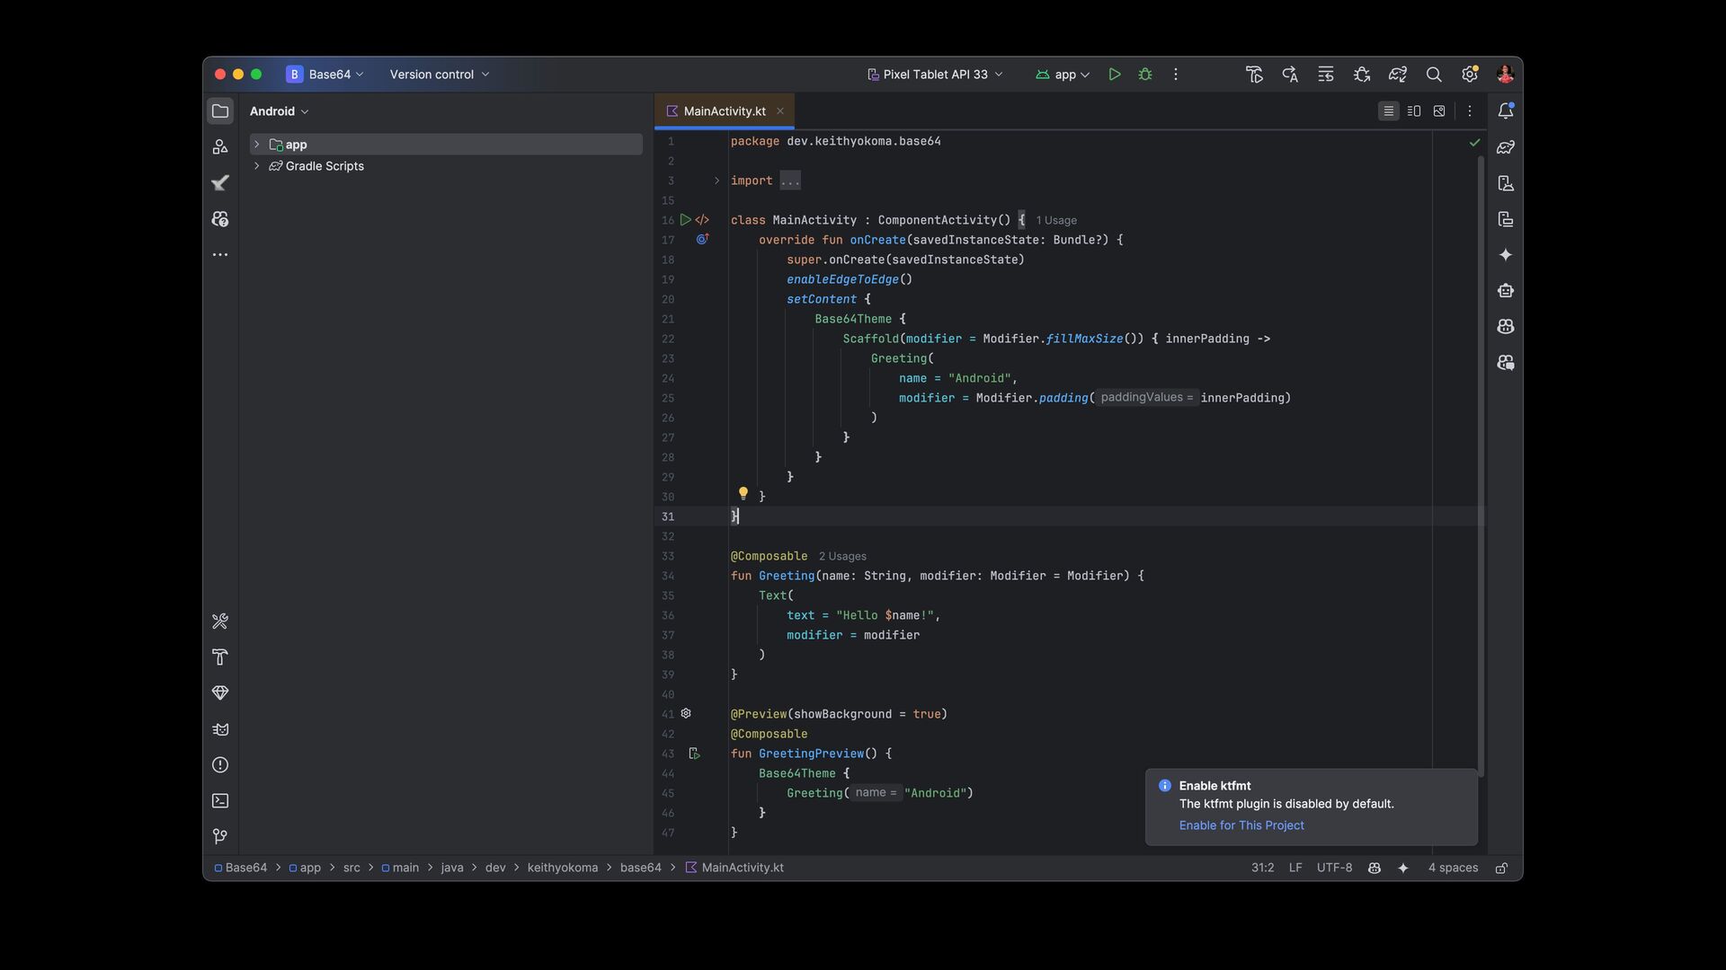Open the Terminal tool window

tap(220, 801)
